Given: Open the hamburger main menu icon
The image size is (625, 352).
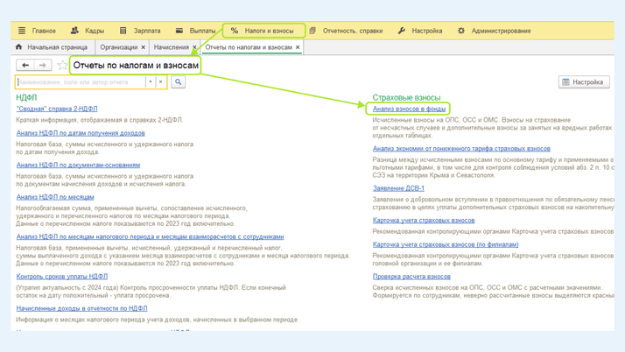Looking at the screenshot, I should coord(22,31).
